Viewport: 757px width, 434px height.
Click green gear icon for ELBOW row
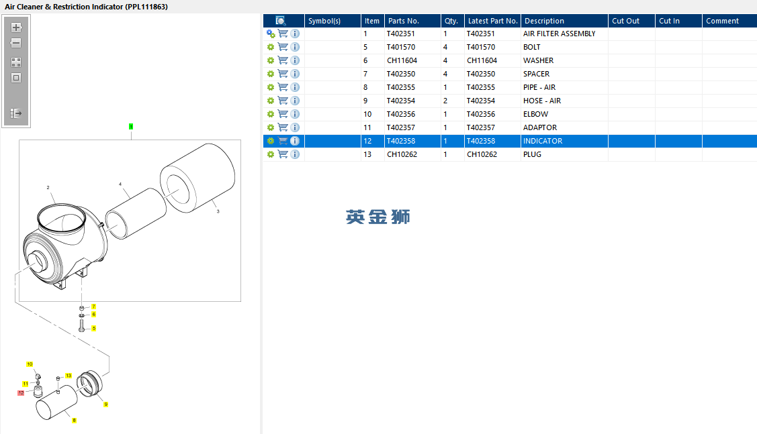tap(270, 114)
